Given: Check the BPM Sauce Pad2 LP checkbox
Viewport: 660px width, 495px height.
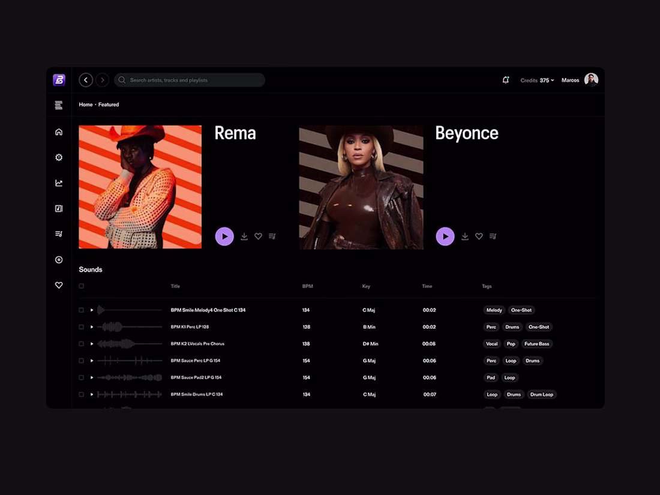Looking at the screenshot, I should pyautogui.click(x=81, y=377).
